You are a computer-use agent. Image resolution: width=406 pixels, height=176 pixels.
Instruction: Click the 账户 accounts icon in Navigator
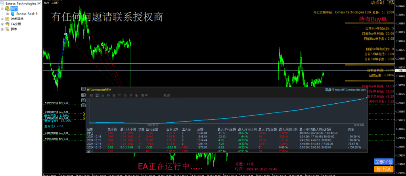[x=7, y=9]
